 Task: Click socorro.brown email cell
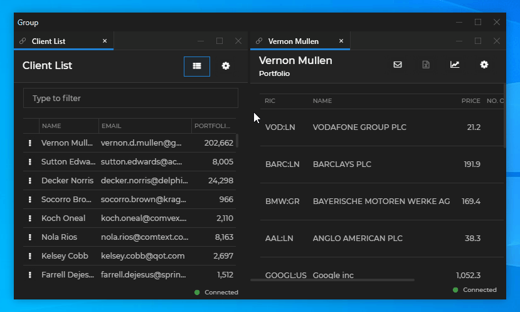pos(144,200)
